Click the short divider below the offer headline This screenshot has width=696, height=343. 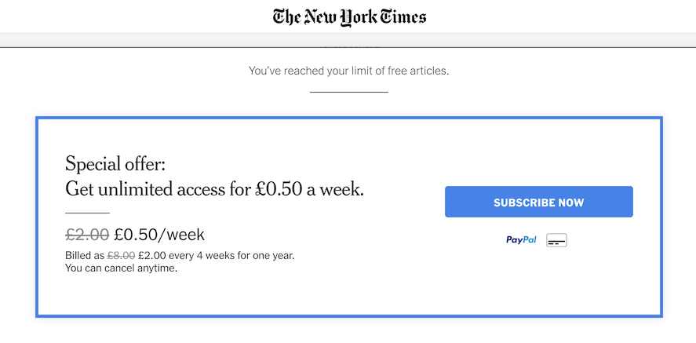pos(87,213)
